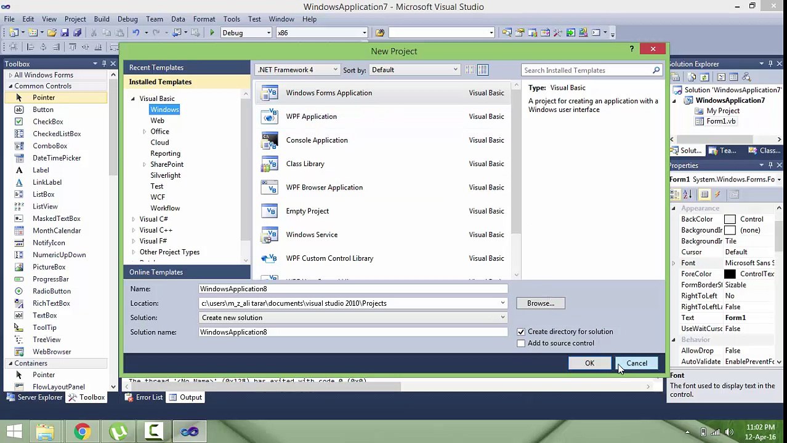This screenshot has height=443, width=787.
Task: Open the Sort by Default dropdown
Action: tap(414, 70)
